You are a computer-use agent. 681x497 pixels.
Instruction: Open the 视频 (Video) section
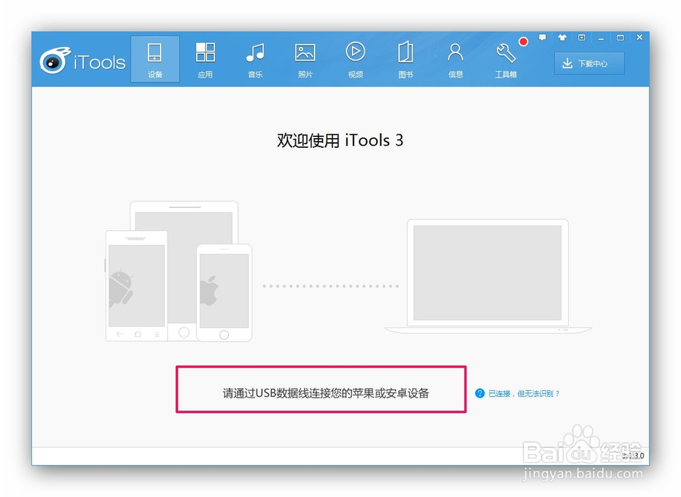click(355, 59)
